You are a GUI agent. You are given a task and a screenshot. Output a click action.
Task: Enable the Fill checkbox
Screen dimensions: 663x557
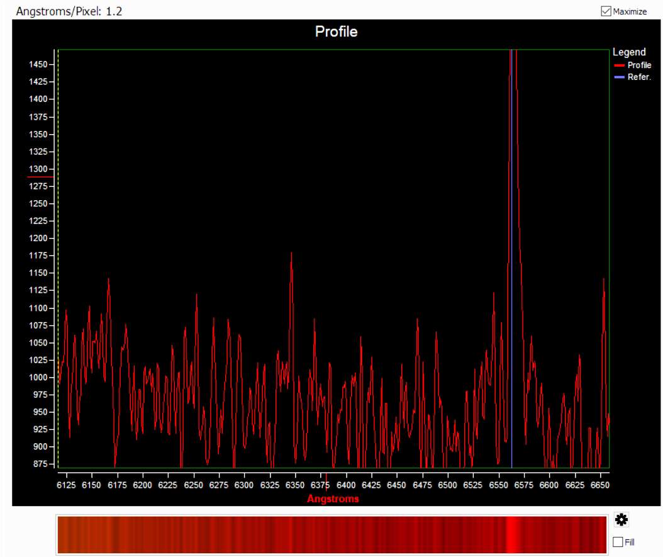(618, 541)
